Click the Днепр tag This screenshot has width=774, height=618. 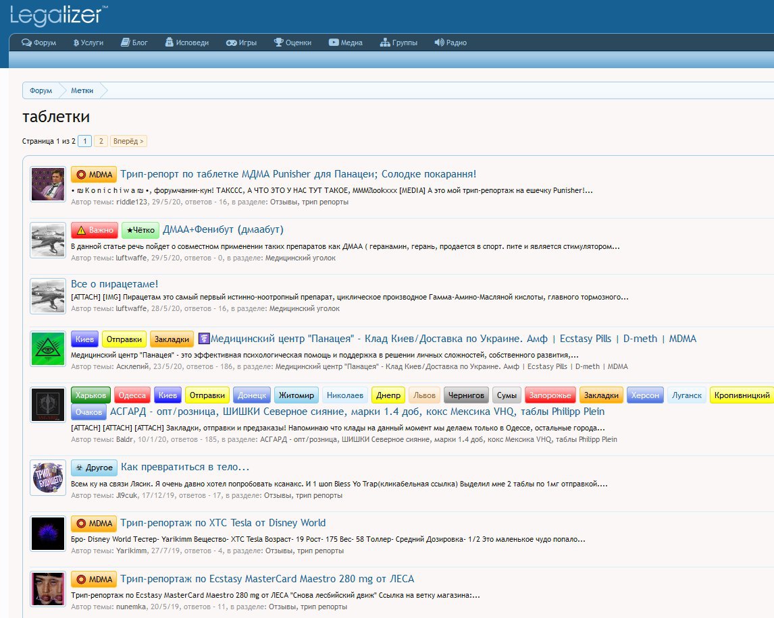point(388,395)
